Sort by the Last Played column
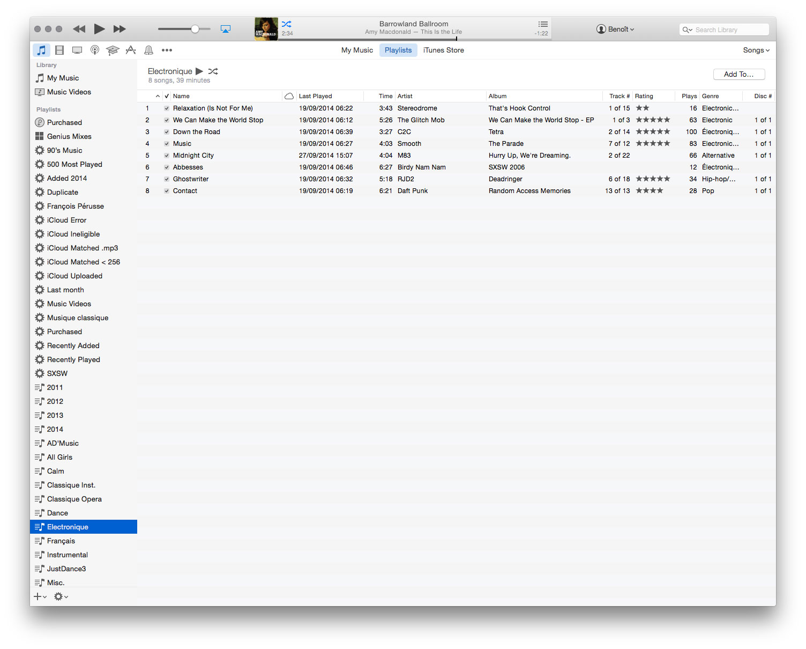 pyautogui.click(x=330, y=96)
